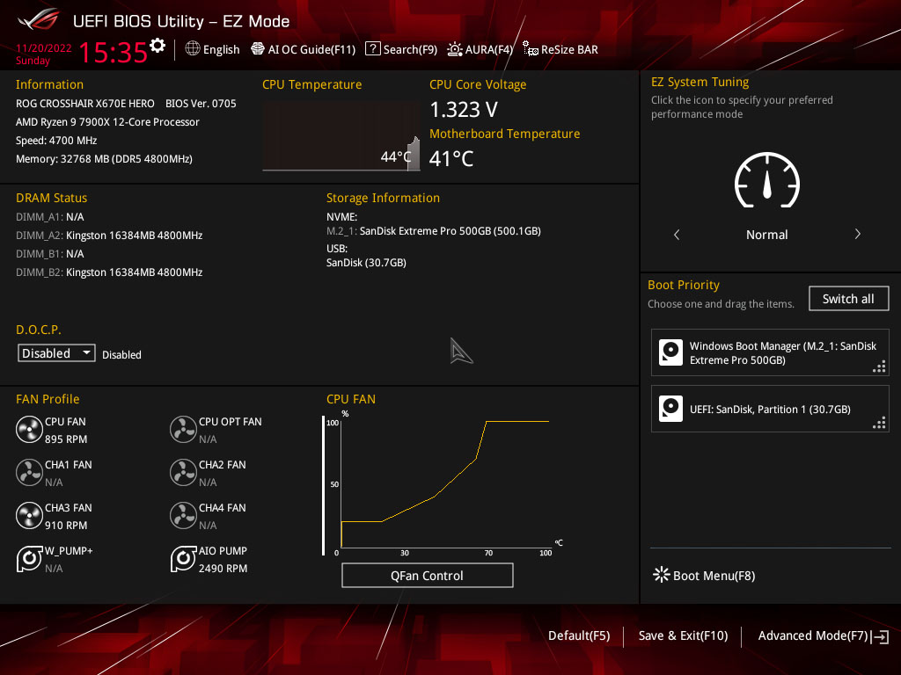Click the AIO PUMP icon
901x675 pixels.
[x=183, y=559]
